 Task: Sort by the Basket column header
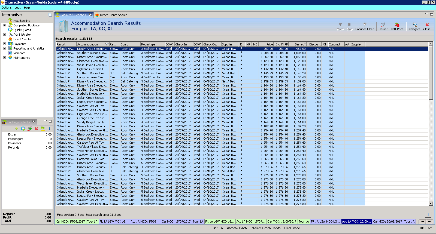(x=299, y=44)
